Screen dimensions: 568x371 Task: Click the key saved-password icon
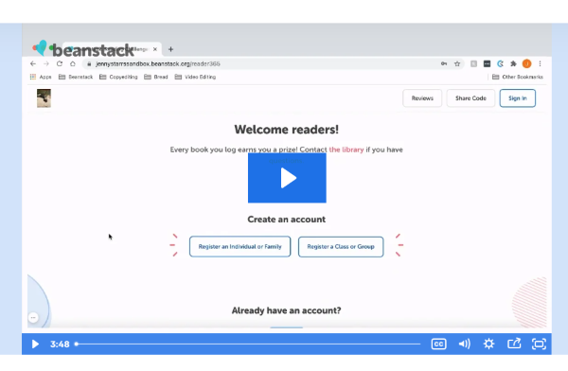tap(444, 63)
